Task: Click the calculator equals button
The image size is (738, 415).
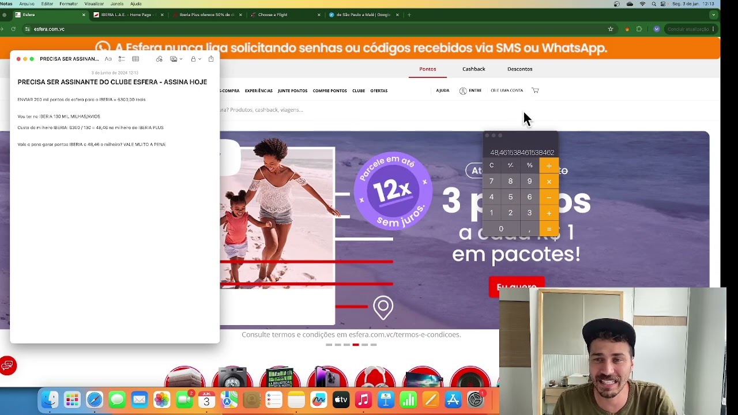Action: point(549,229)
